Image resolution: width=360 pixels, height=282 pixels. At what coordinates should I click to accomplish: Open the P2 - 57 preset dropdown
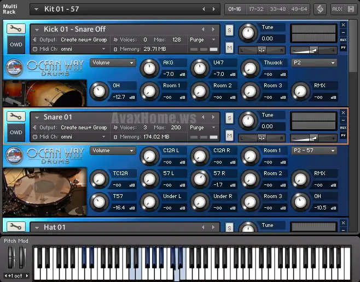click(x=314, y=151)
